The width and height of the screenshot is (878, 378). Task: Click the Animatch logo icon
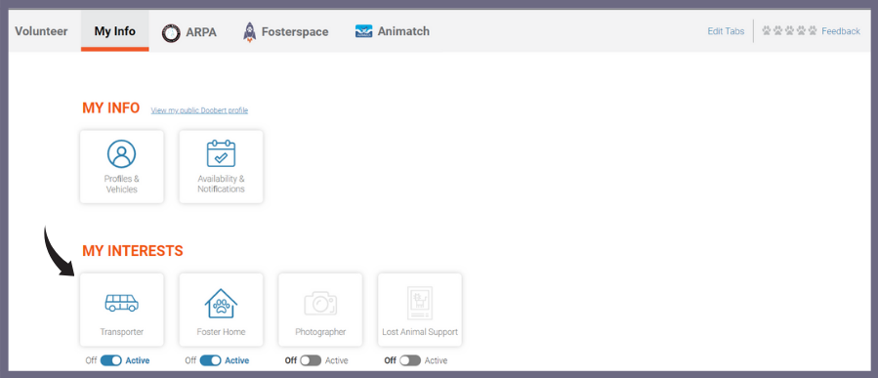point(364,31)
